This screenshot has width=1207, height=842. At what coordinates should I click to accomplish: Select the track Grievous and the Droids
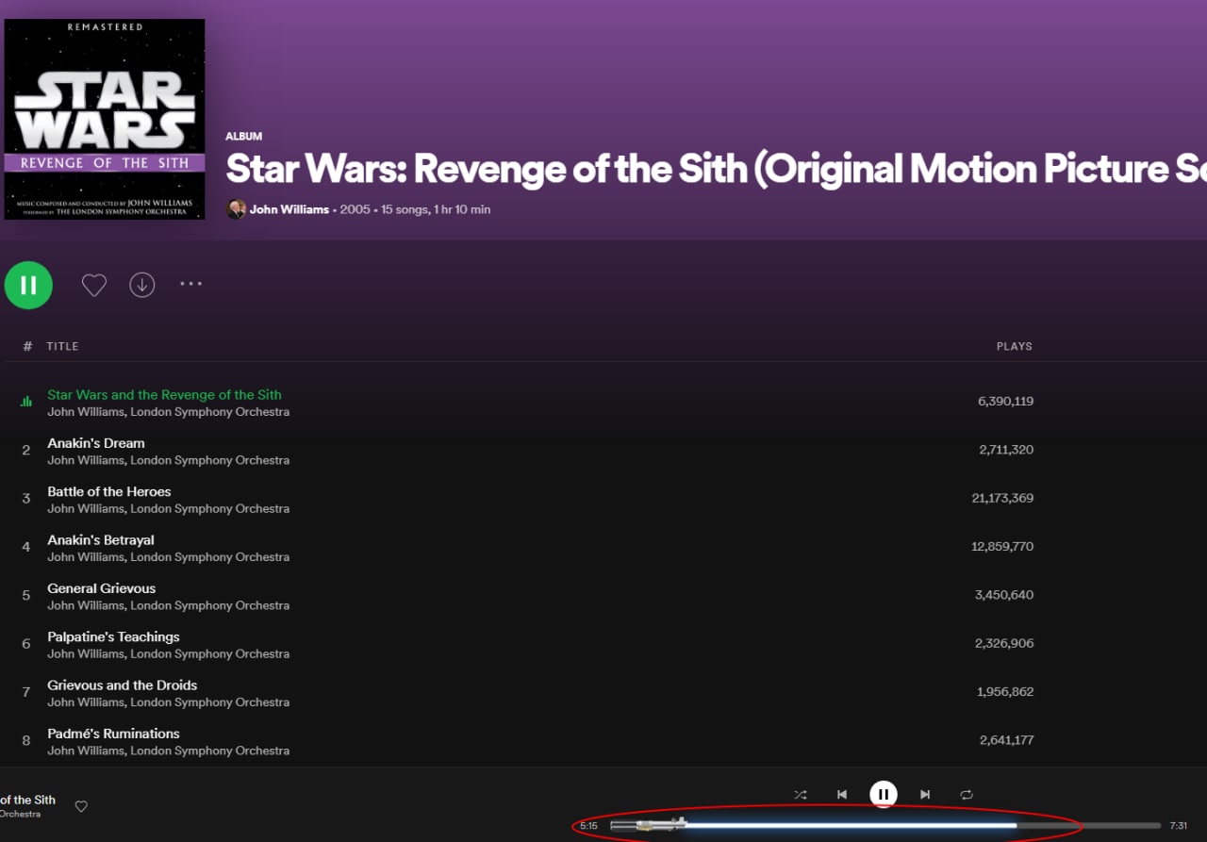click(x=123, y=685)
